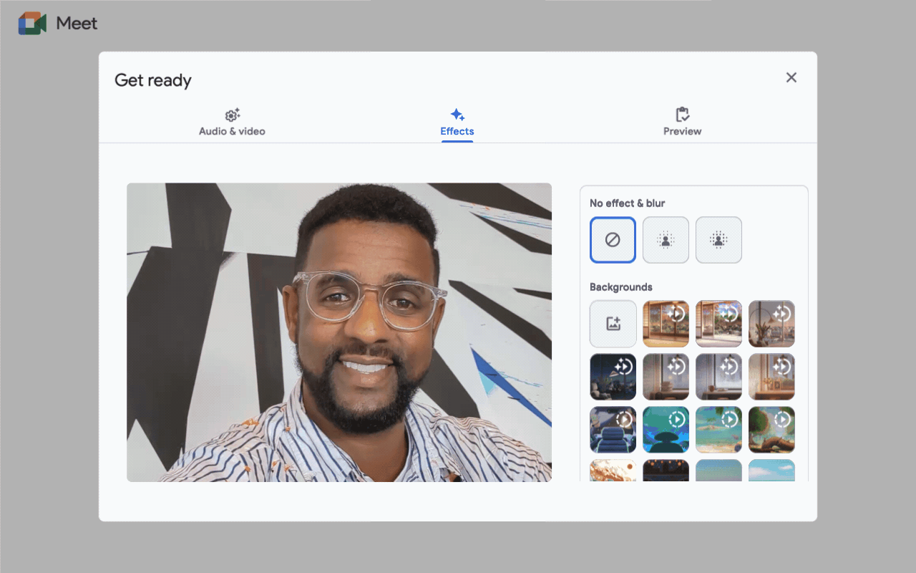The image size is (916, 573).
Task: Choose the spaceship cockpit blue chair background
Action: click(613, 430)
